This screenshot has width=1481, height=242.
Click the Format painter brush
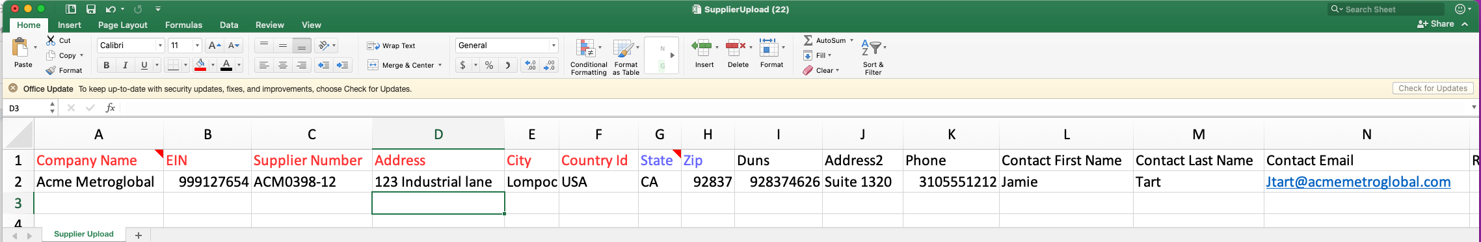tap(51, 70)
